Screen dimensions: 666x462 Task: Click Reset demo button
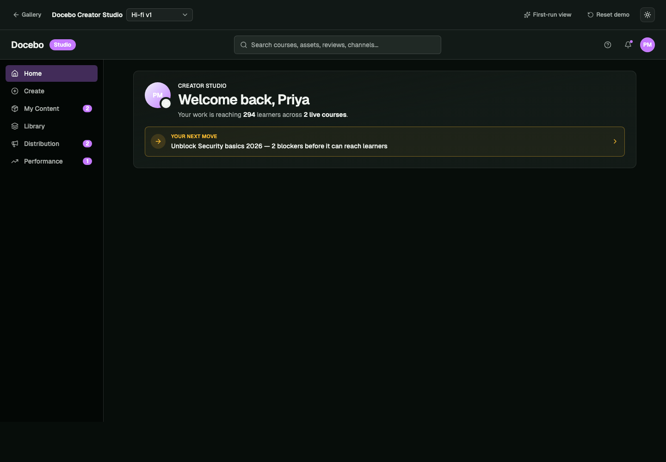click(608, 15)
